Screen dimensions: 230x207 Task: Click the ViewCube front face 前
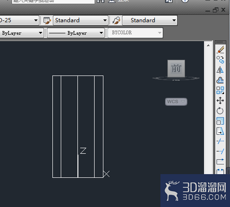tap(176, 69)
